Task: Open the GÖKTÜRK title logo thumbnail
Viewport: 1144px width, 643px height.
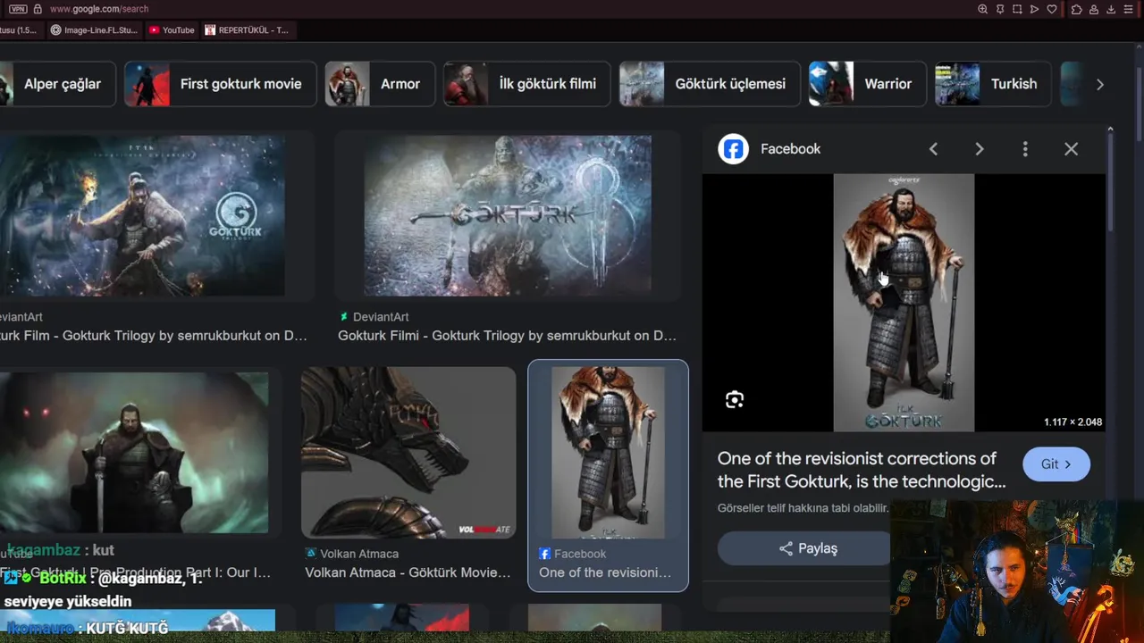Action: click(x=508, y=215)
